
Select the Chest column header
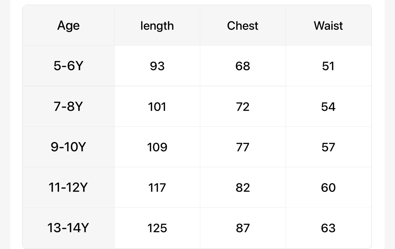click(242, 26)
